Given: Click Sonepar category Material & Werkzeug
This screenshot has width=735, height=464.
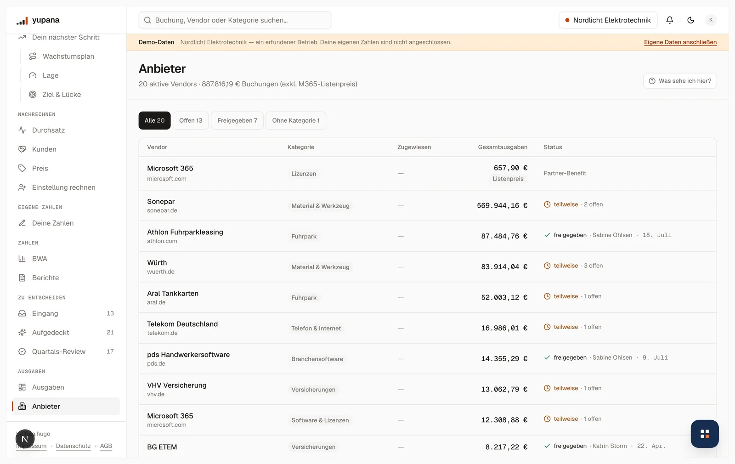Looking at the screenshot, I should click(320, 206).
